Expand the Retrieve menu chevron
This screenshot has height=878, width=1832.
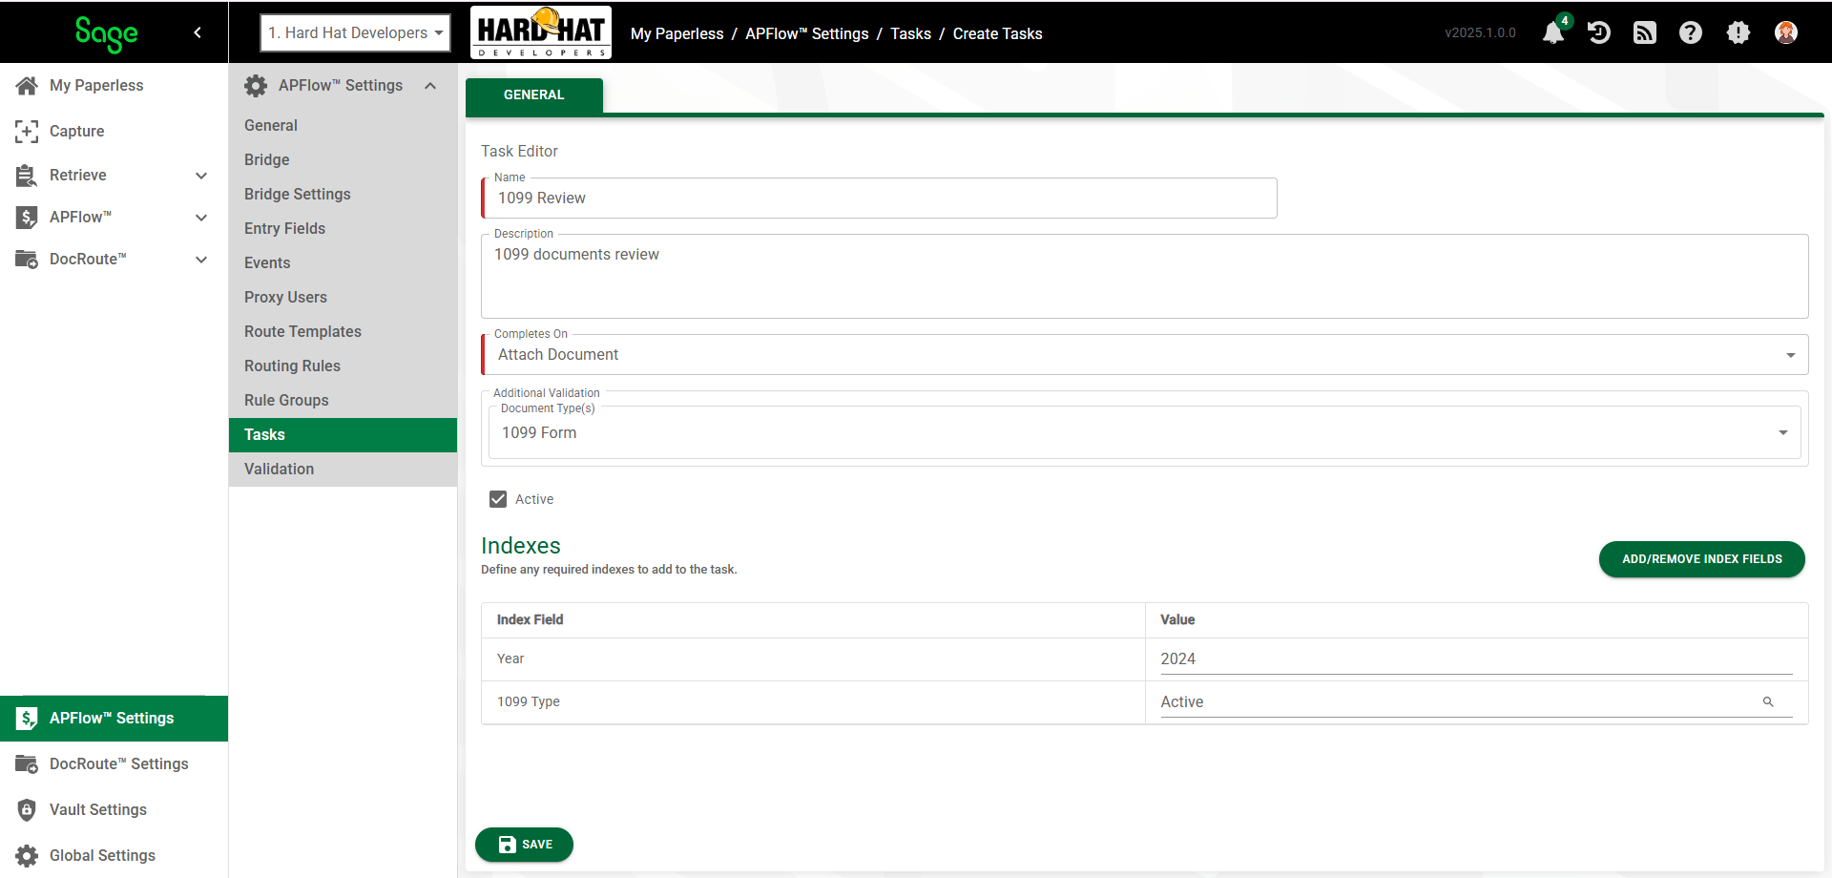201,176
